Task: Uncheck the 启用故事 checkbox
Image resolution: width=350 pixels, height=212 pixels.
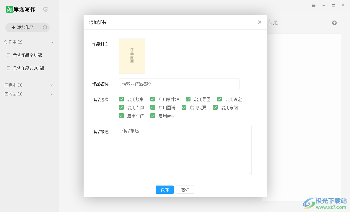Action: click(x=121, y=99)
